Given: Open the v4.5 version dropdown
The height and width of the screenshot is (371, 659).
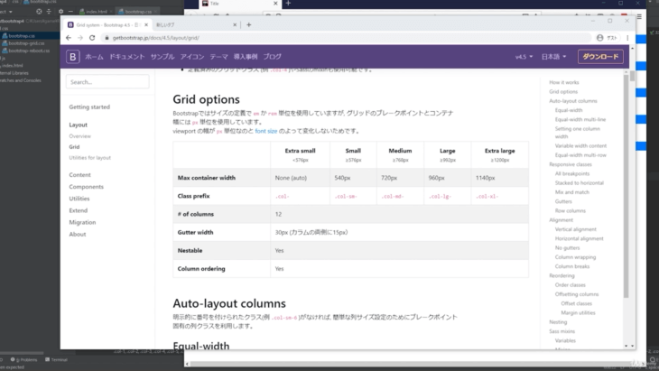Looking at the screenshot, I should pos(523,57).
